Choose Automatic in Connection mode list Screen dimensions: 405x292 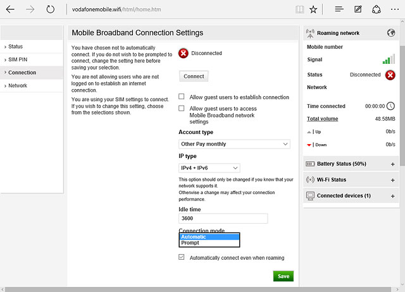209,237
